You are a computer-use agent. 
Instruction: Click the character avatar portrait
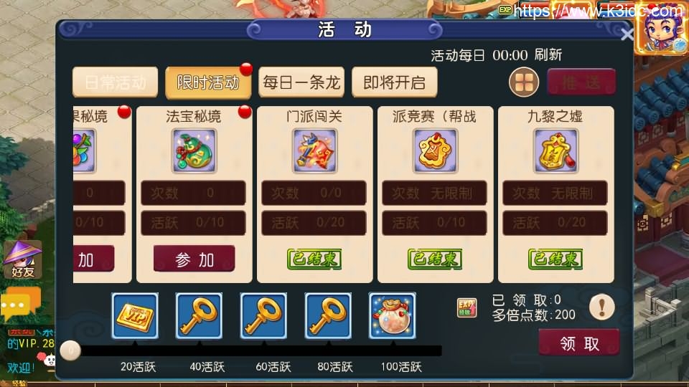pos(661,31)
